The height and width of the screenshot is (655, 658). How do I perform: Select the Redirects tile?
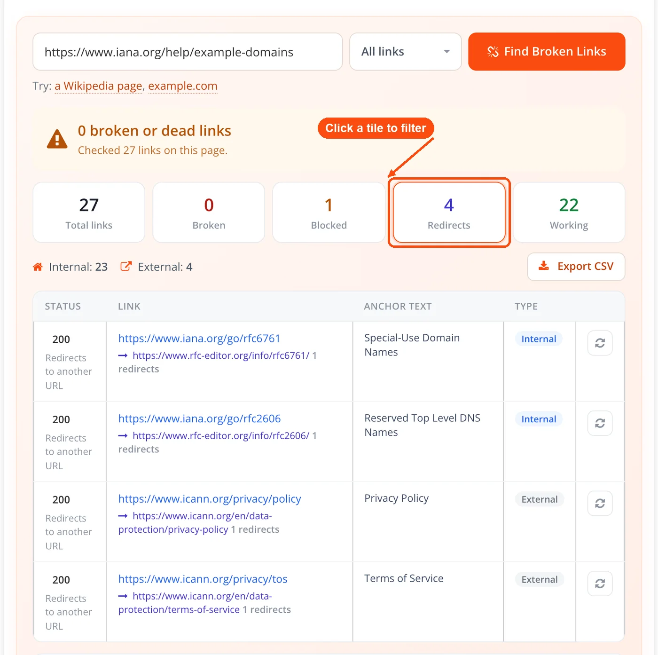pos(449,213)
